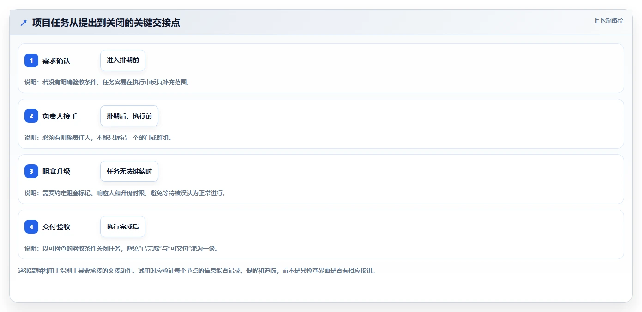Click the note starting 若没有明确验收条件

107,82
